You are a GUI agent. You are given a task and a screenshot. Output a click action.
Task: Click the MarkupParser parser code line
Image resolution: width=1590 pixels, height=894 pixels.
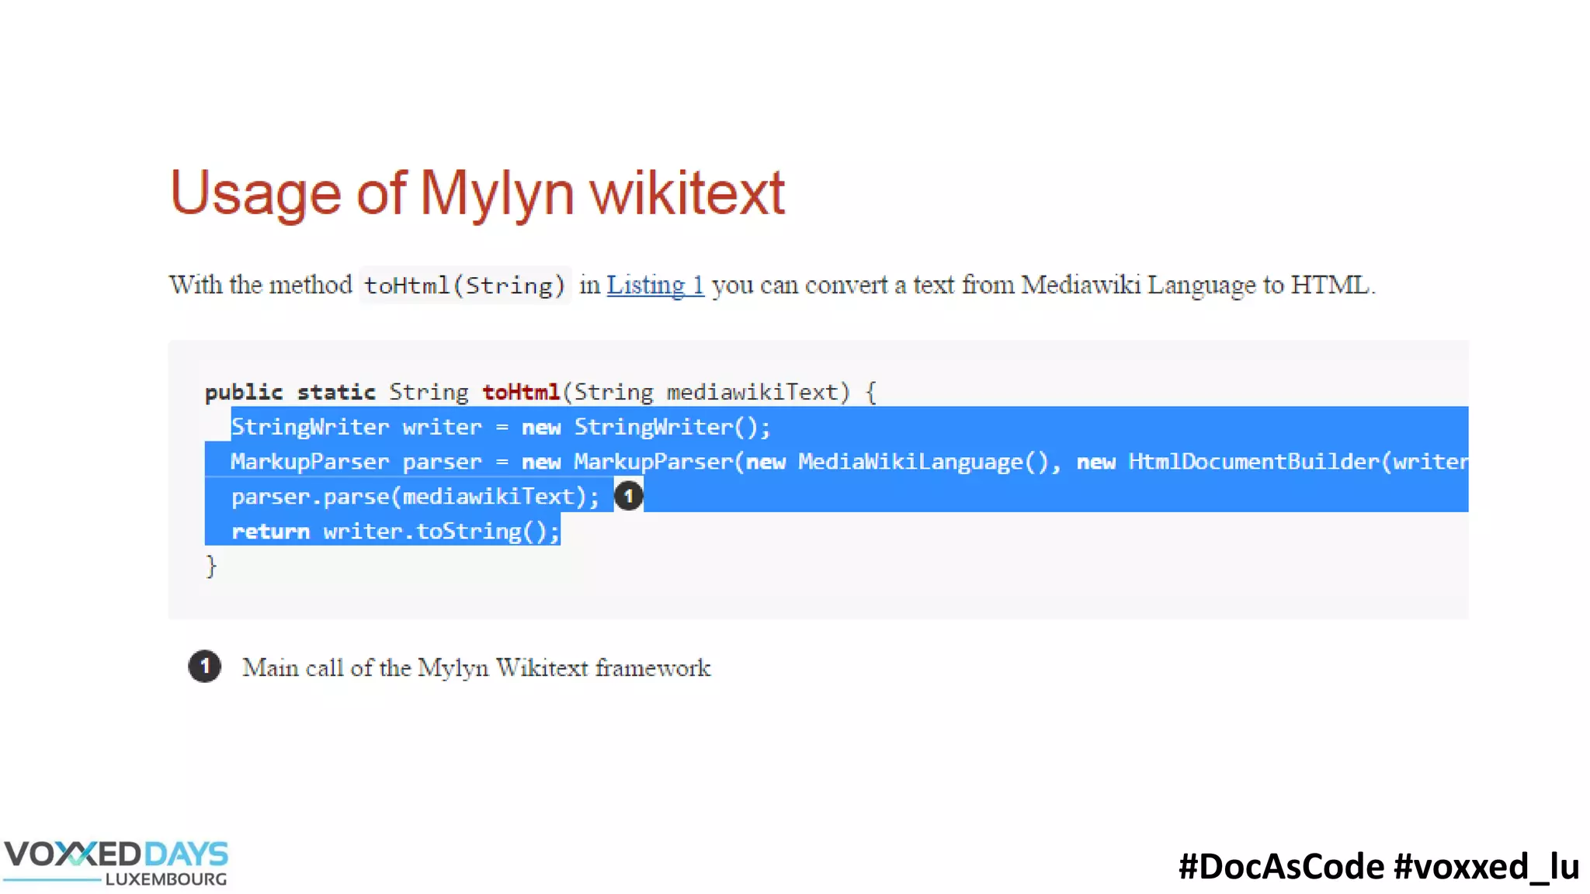click(849, 462)
